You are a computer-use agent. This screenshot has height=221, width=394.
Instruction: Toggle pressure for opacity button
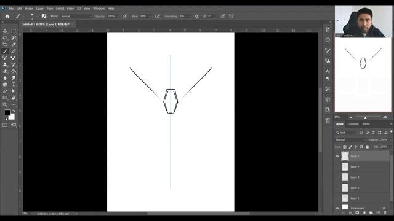(125, 17)
